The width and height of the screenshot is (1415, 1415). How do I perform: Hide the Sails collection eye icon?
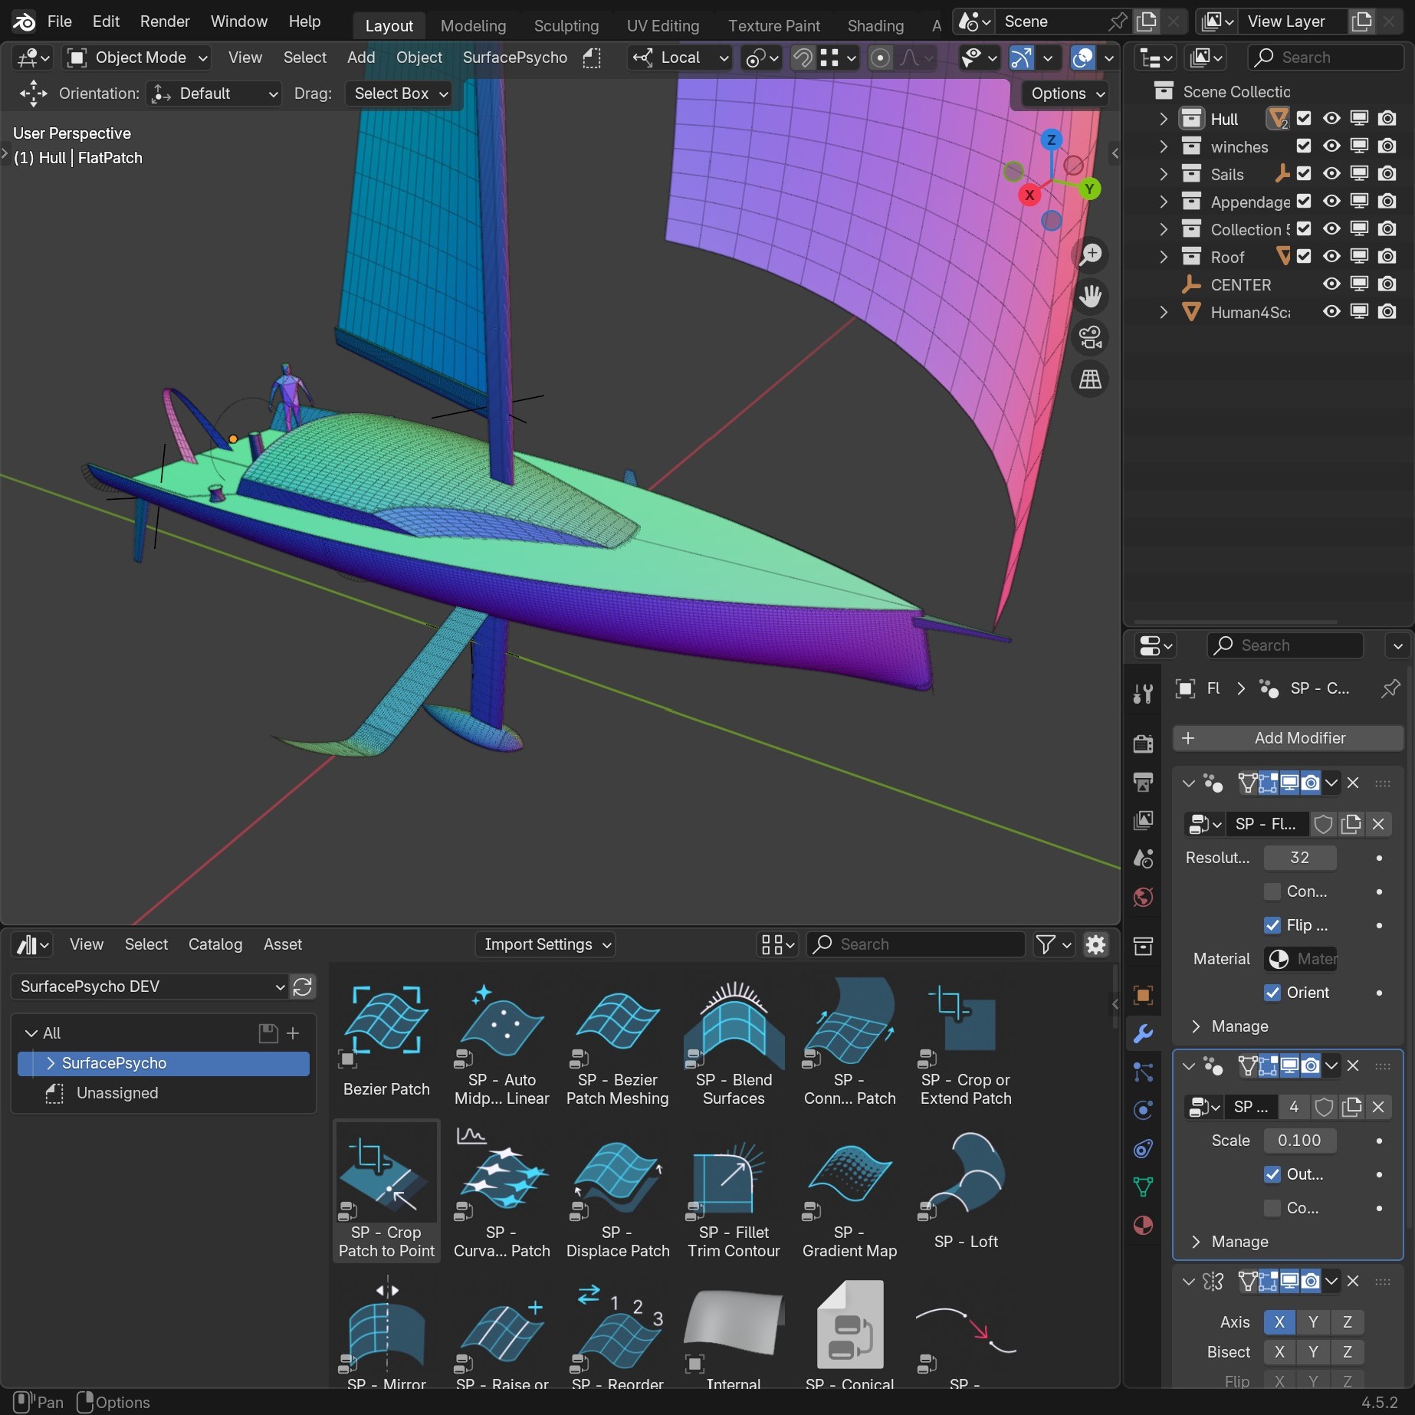(x=1332, y=174)
